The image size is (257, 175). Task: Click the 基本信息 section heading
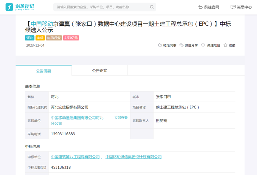pos(32,86)
